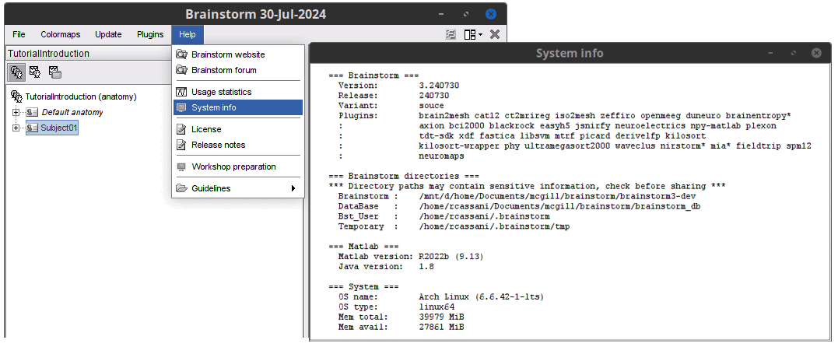838x347 pixels.
Task: Expand the Default anatomy tree node
Action: [16, 113]
